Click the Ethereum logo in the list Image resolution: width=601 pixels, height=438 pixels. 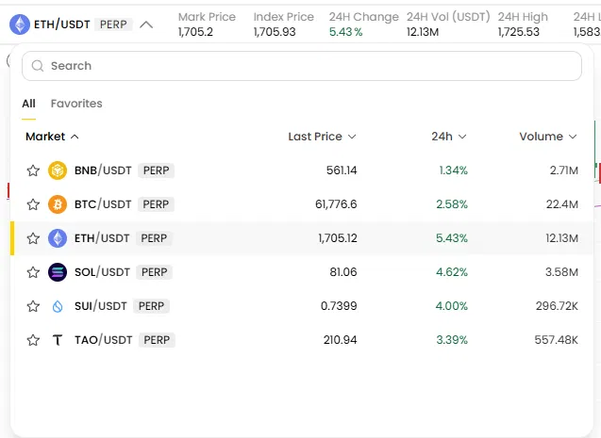(58, 238)
